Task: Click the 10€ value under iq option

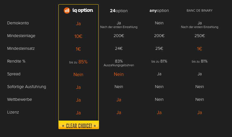Action: [78, 36]
